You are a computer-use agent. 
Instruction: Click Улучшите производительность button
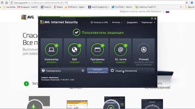97,71
